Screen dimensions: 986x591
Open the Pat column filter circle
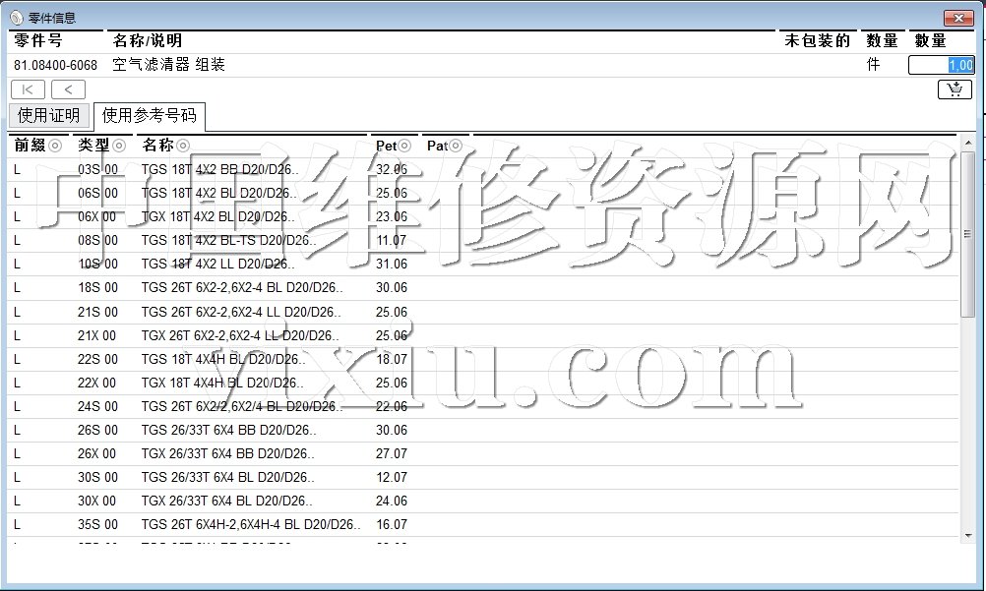(455, 146)
